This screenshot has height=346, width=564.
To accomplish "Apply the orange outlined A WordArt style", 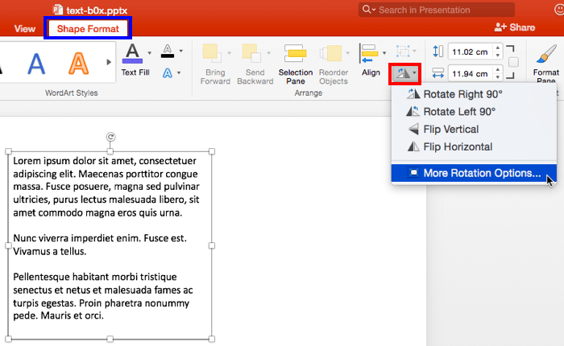I will pos(78,64).
